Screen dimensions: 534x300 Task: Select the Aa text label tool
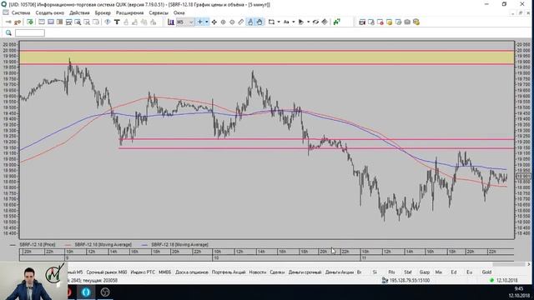(x=286, y=22)
